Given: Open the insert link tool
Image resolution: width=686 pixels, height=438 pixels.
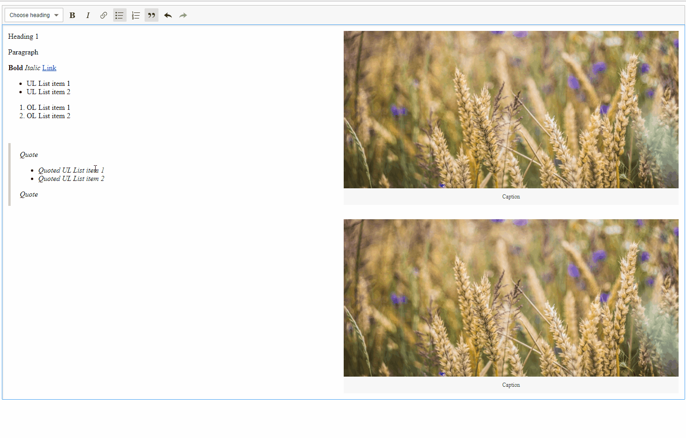Looking at the screenshot, I should click(103, 15).
